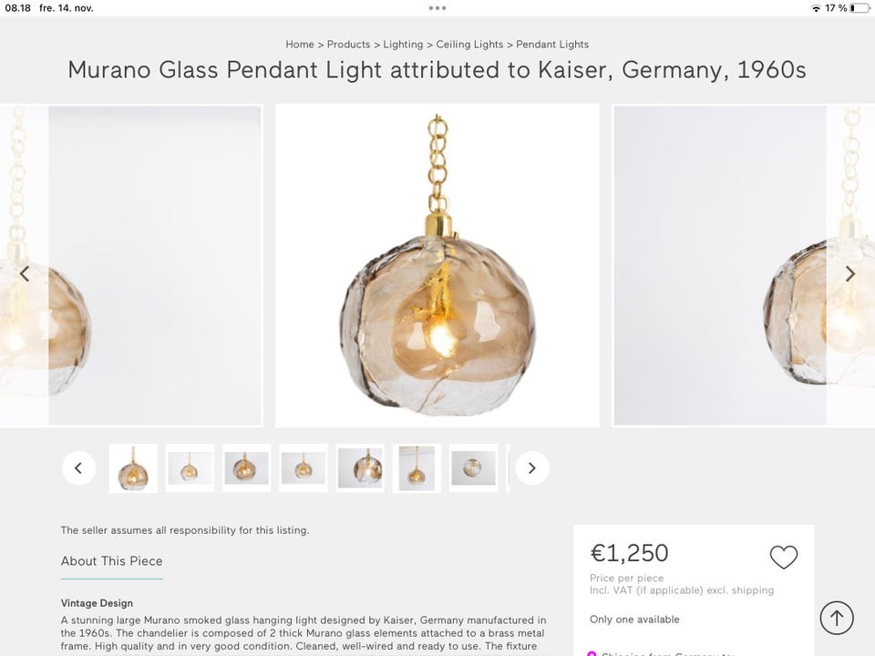Open the Ceiling Lights breadcrumb
The height and width of the screenshot is (656, 875).
(471, 44)
